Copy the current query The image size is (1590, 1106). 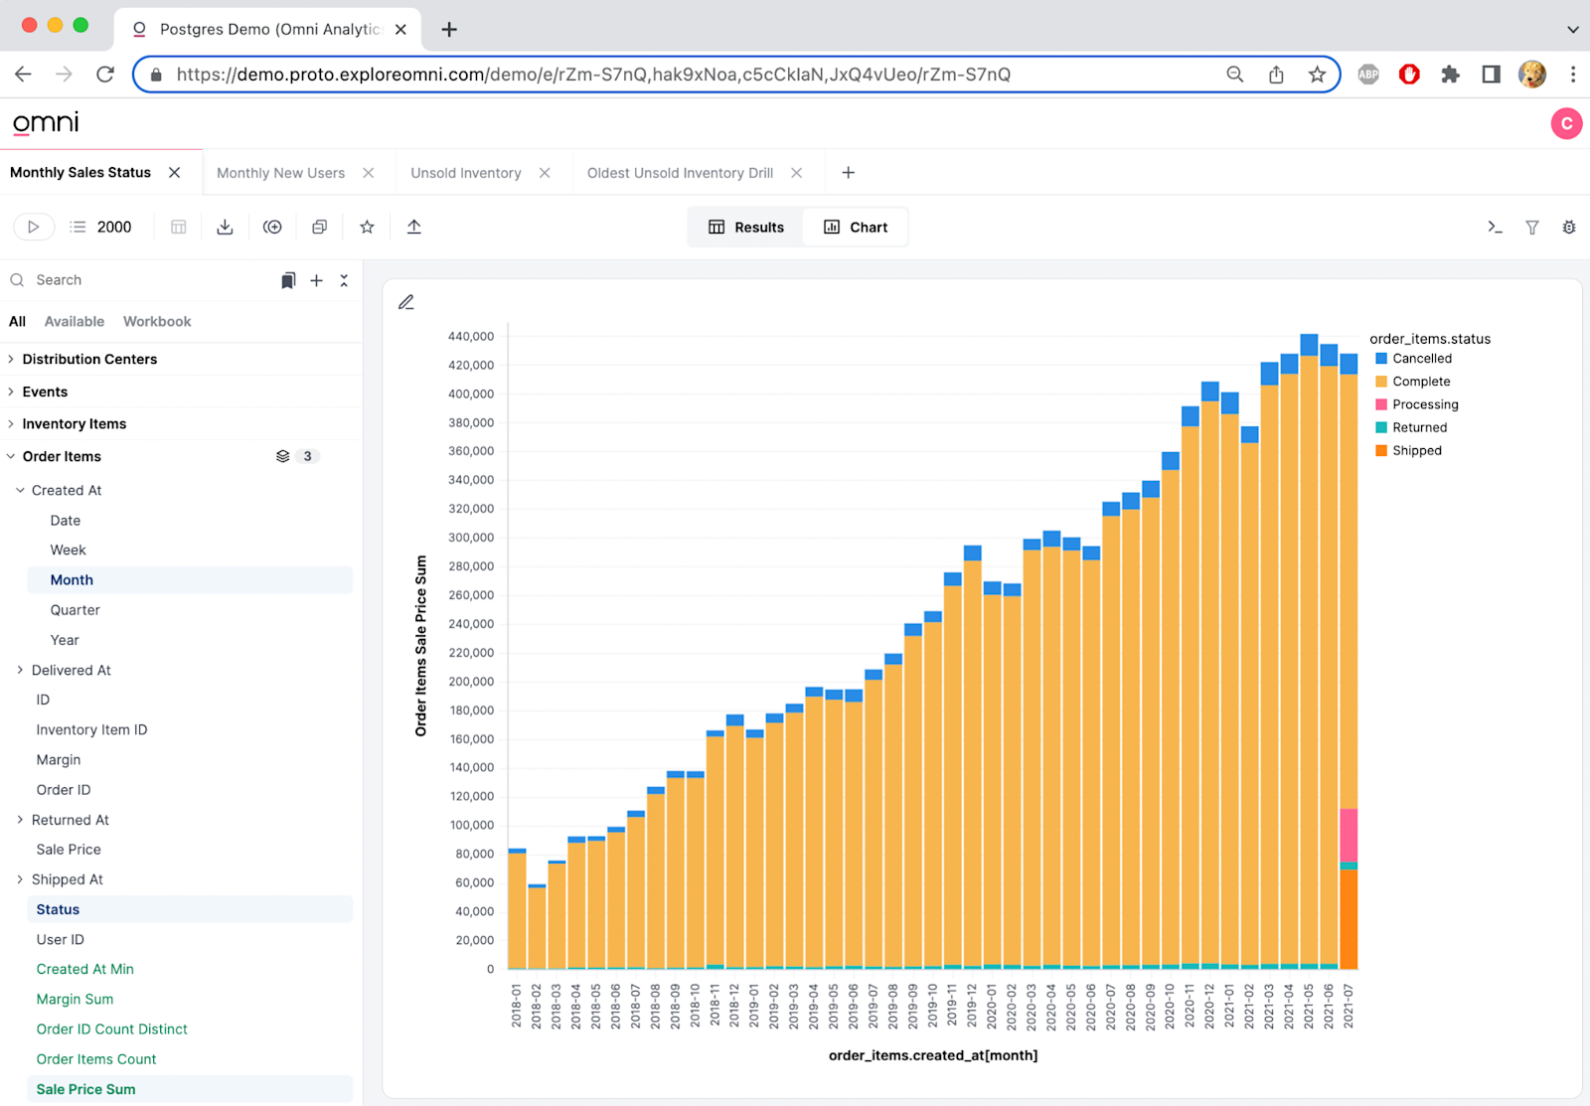tap(319, 227)
